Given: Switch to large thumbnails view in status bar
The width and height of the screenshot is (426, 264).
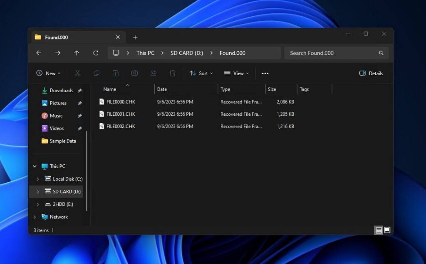Looking at the screenshot, I should (x=387, y=230).
